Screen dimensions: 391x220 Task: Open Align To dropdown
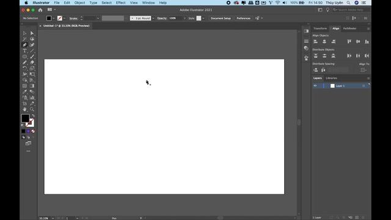coord(364,70)
